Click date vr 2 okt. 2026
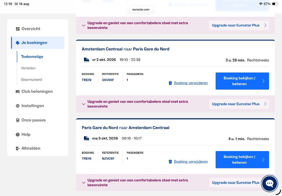 (x=104, y=60)
